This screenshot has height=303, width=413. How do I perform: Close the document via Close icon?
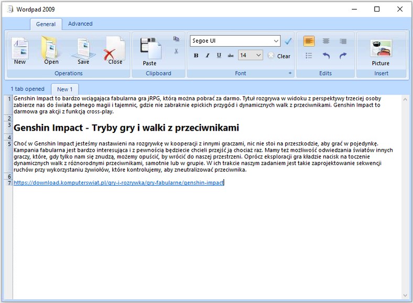point(115,51)
